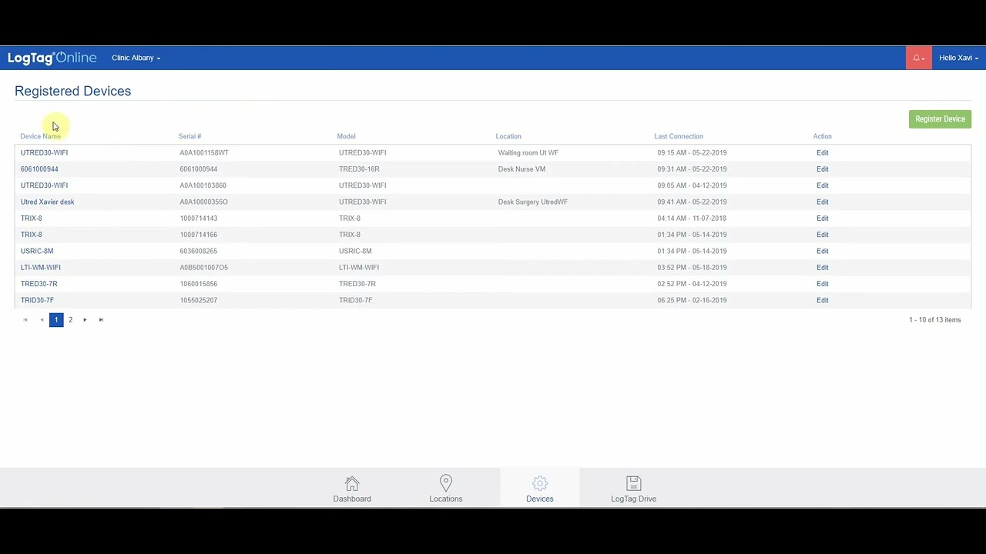Go to next page arrow
This screenshot has width=986, height=554.
[85, 319]
